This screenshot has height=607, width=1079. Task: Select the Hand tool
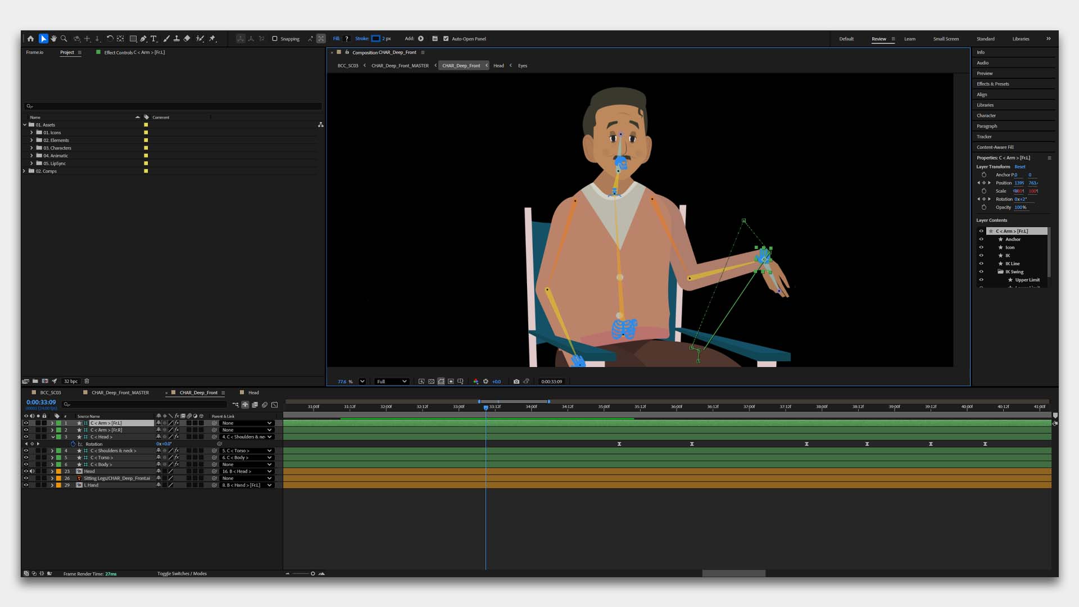click(53, 39)
